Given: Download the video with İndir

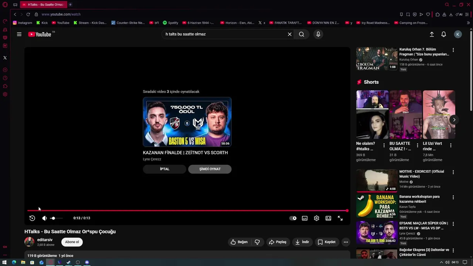Looking at the screenshot, I should click(x=302, y=242).
